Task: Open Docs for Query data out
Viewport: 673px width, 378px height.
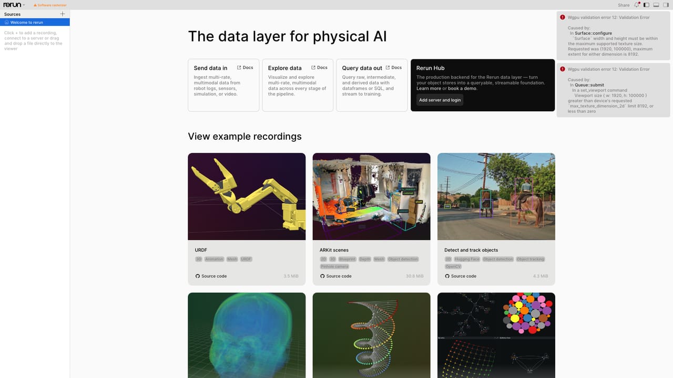Action: (x=393, y=68)
